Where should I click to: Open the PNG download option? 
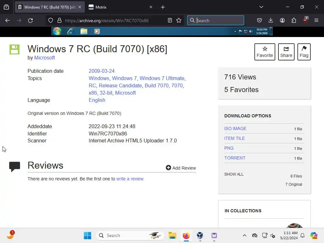229,148
